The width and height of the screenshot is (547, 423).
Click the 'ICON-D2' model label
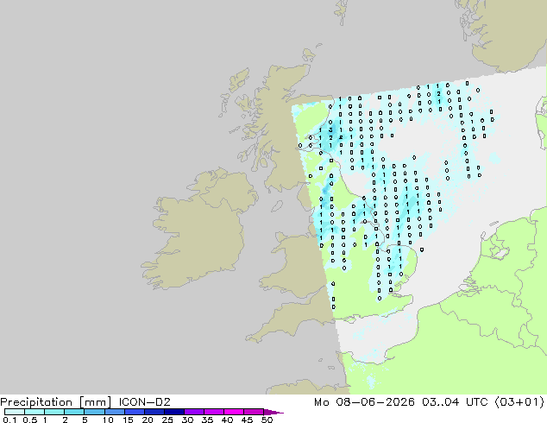[144, 402]
